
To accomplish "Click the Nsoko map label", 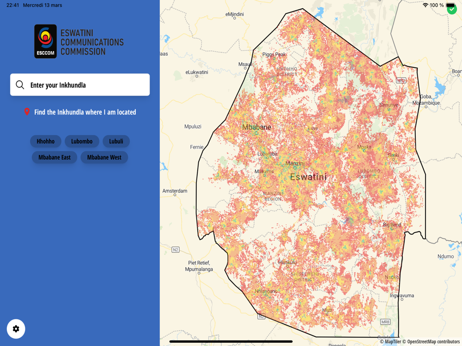I will pos(392,277).
